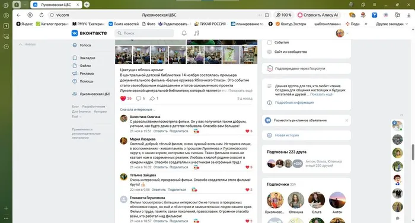Expand the post text with Показать ещё
Viewport: 415px width, 223px height.
[240, 91]
